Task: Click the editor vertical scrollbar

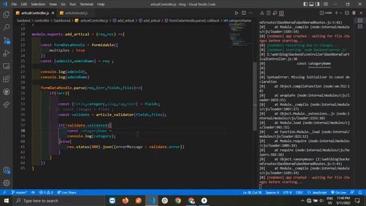Action: (x=255, y=96)
